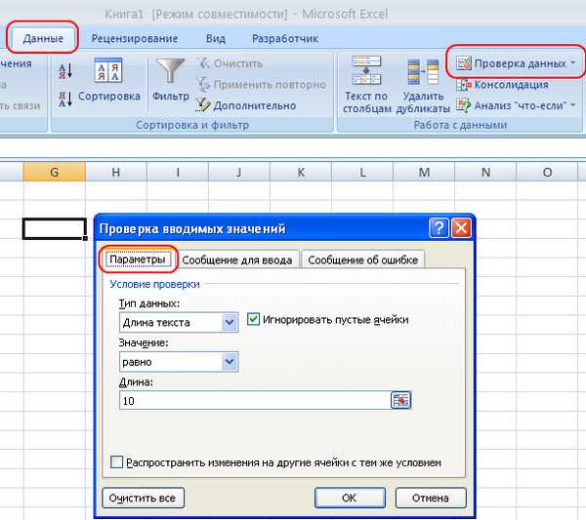Switch to Данные ribbon tab
586x520 pixels.
pyautogui.click(x=43, y=38)
